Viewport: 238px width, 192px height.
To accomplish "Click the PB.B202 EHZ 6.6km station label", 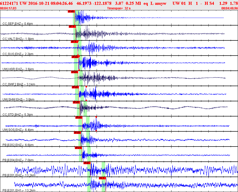I will 21,145.
